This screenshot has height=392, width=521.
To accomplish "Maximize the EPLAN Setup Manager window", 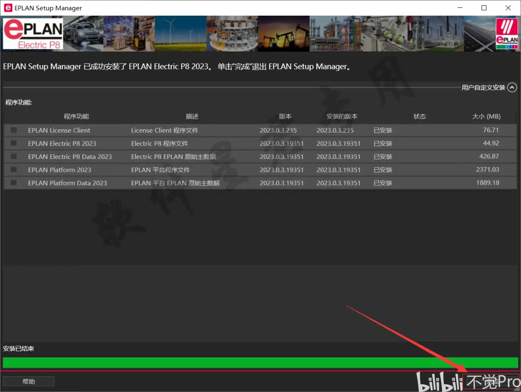I will (484, 7).
